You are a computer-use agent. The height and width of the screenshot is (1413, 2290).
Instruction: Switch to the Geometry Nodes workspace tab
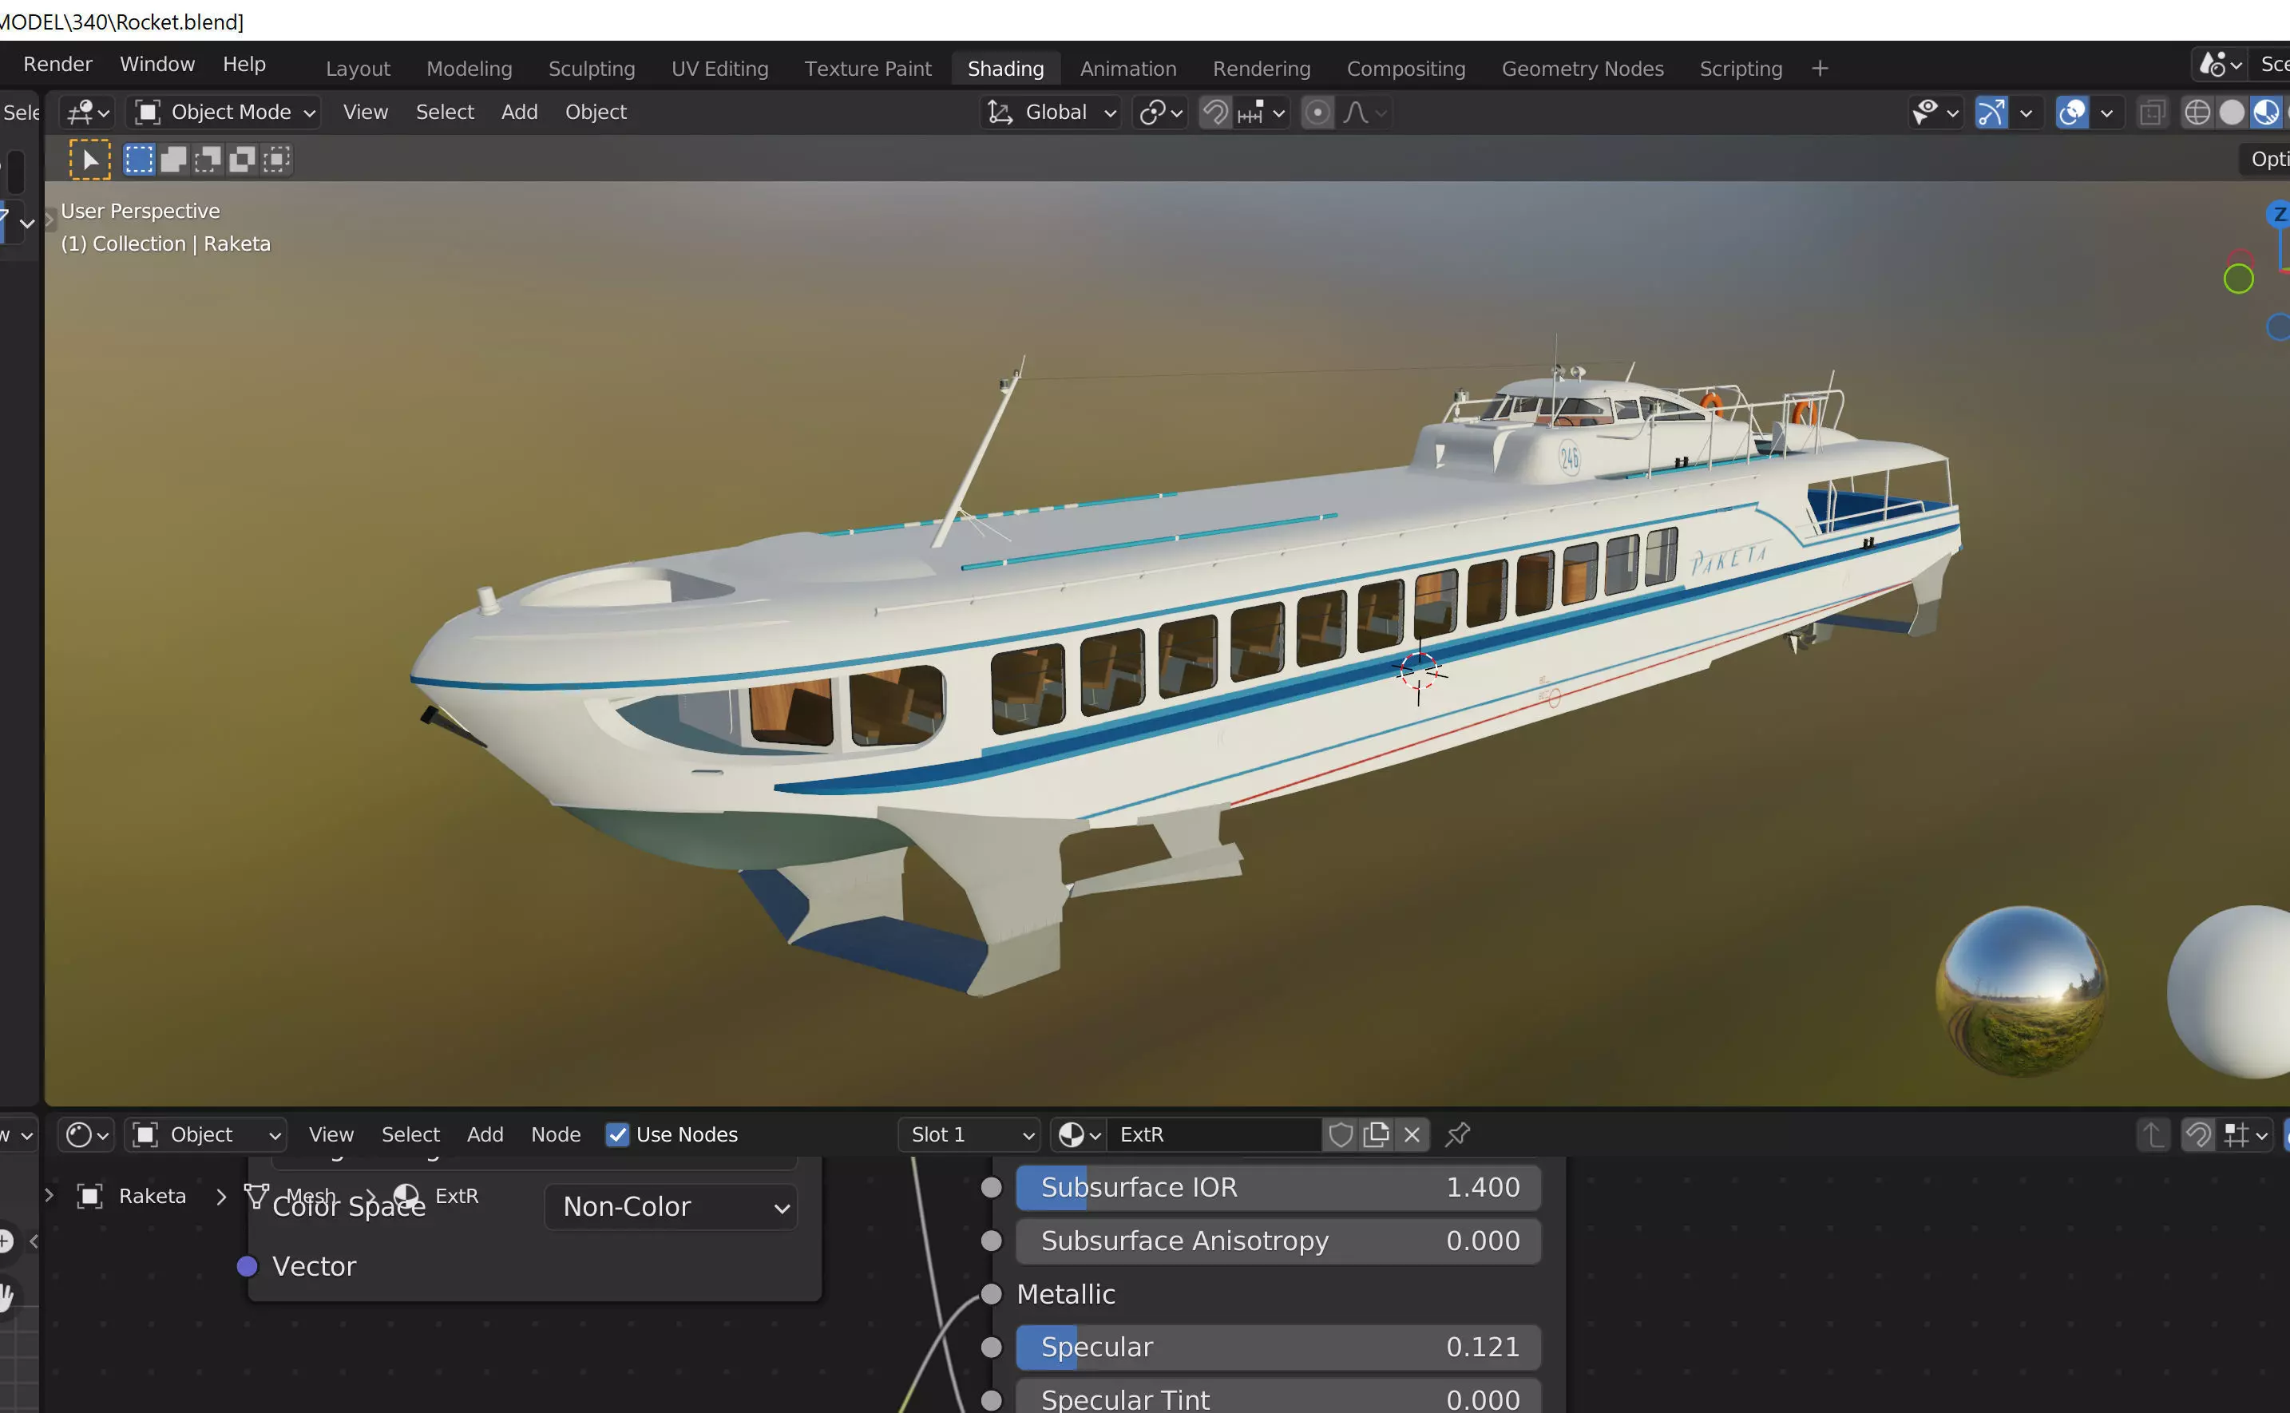pyautogui.click(x=1583, y=69)
